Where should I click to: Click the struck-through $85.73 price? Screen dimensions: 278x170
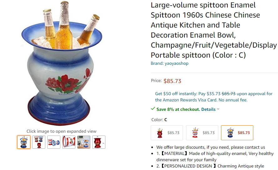point(228,94)
